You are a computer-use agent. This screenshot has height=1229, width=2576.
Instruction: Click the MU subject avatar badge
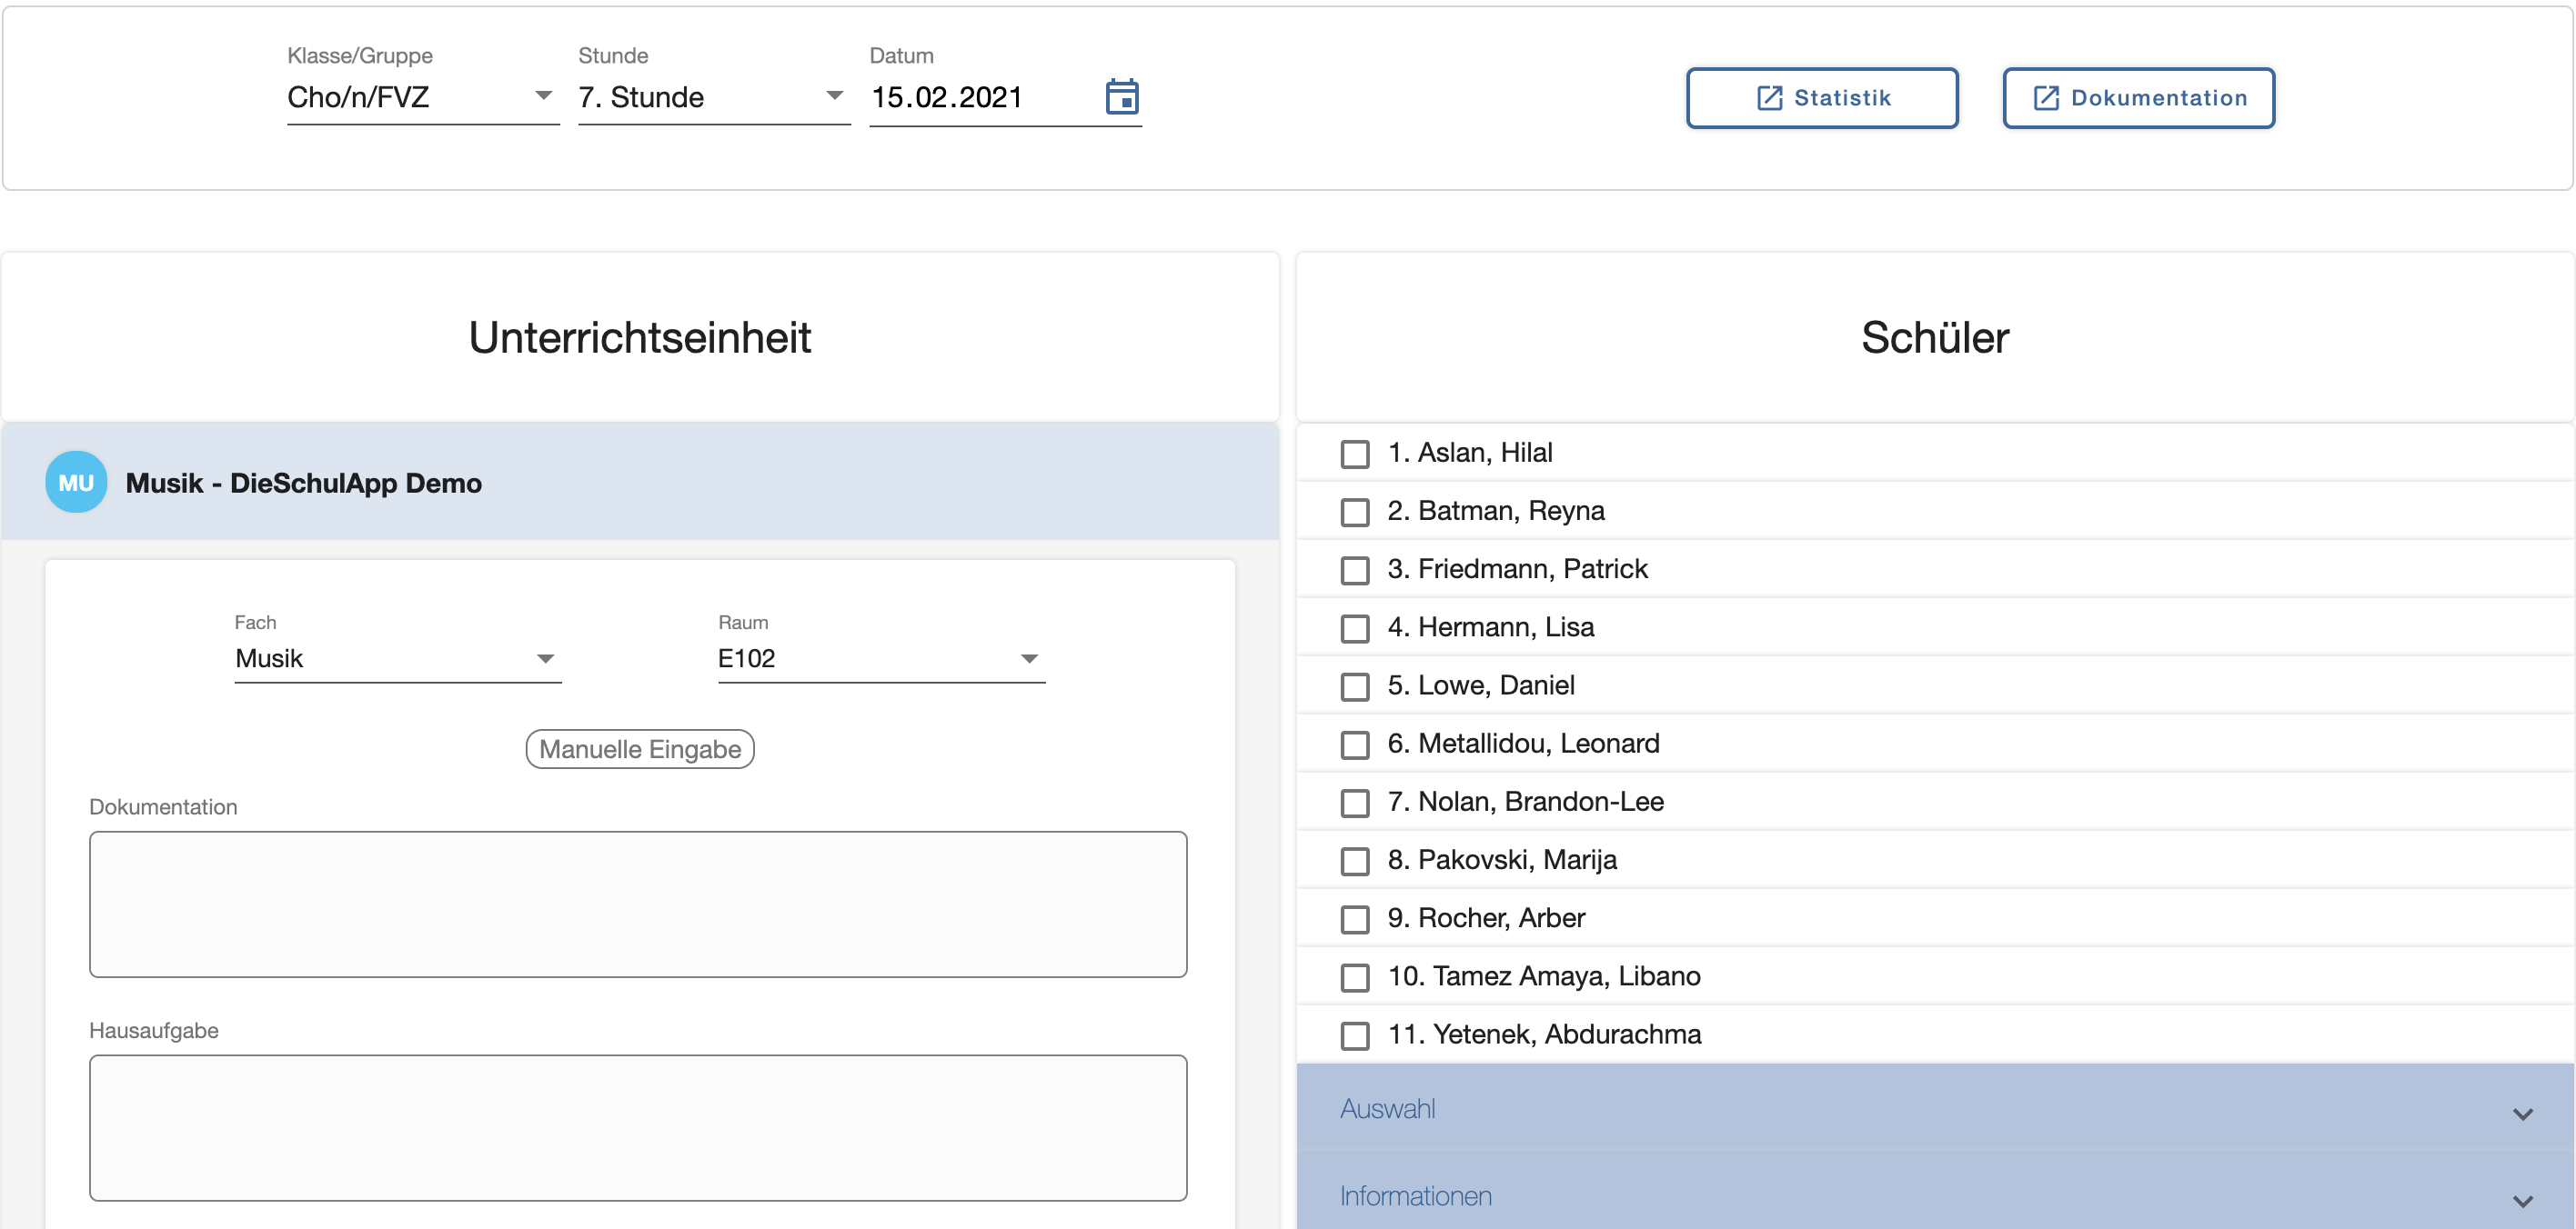click(x=76, y=483)
